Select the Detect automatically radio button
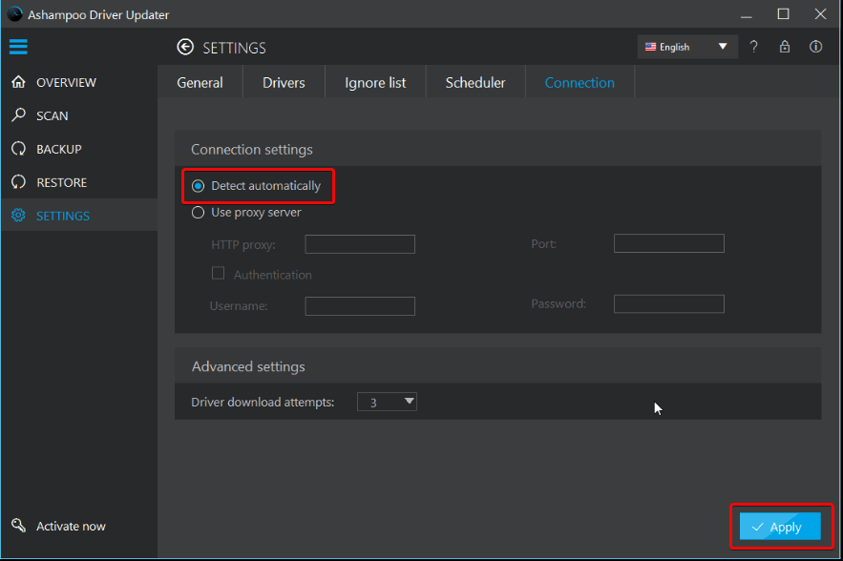This screenshot has height=561, width=843. [199, 184]
